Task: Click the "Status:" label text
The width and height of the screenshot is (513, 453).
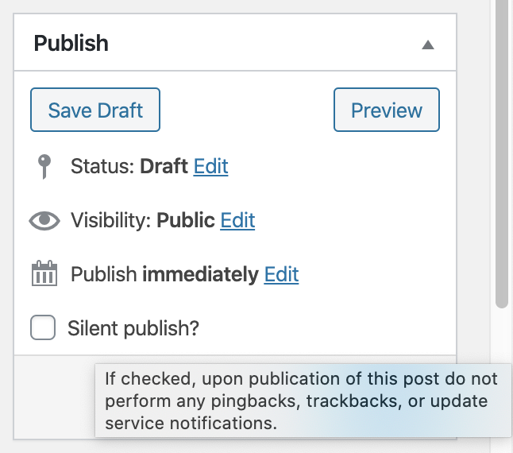Action: point(103,166)
